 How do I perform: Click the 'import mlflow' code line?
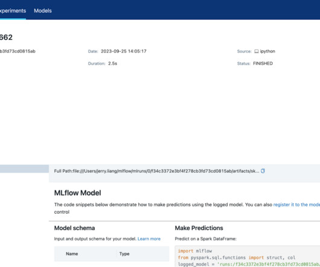point(195,251)
